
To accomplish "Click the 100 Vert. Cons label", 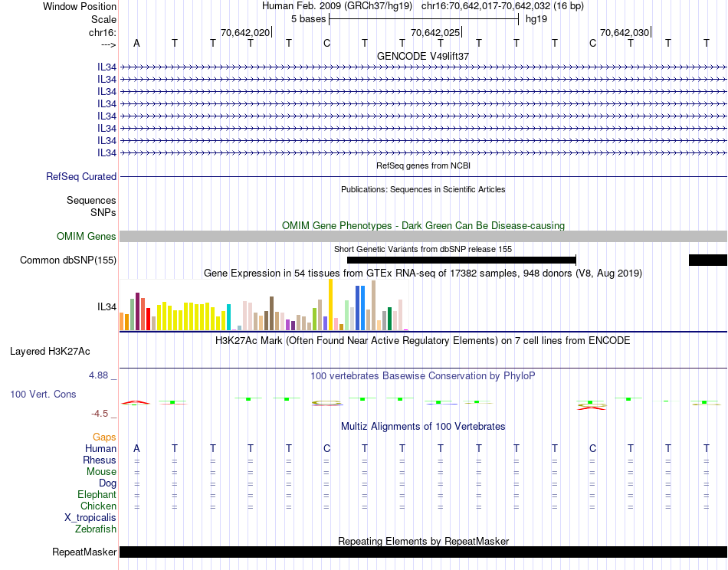I will pos(43,394).
